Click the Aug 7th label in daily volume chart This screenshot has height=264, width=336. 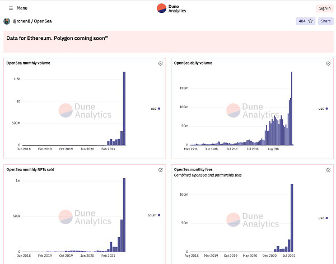[x=273, y=149]
